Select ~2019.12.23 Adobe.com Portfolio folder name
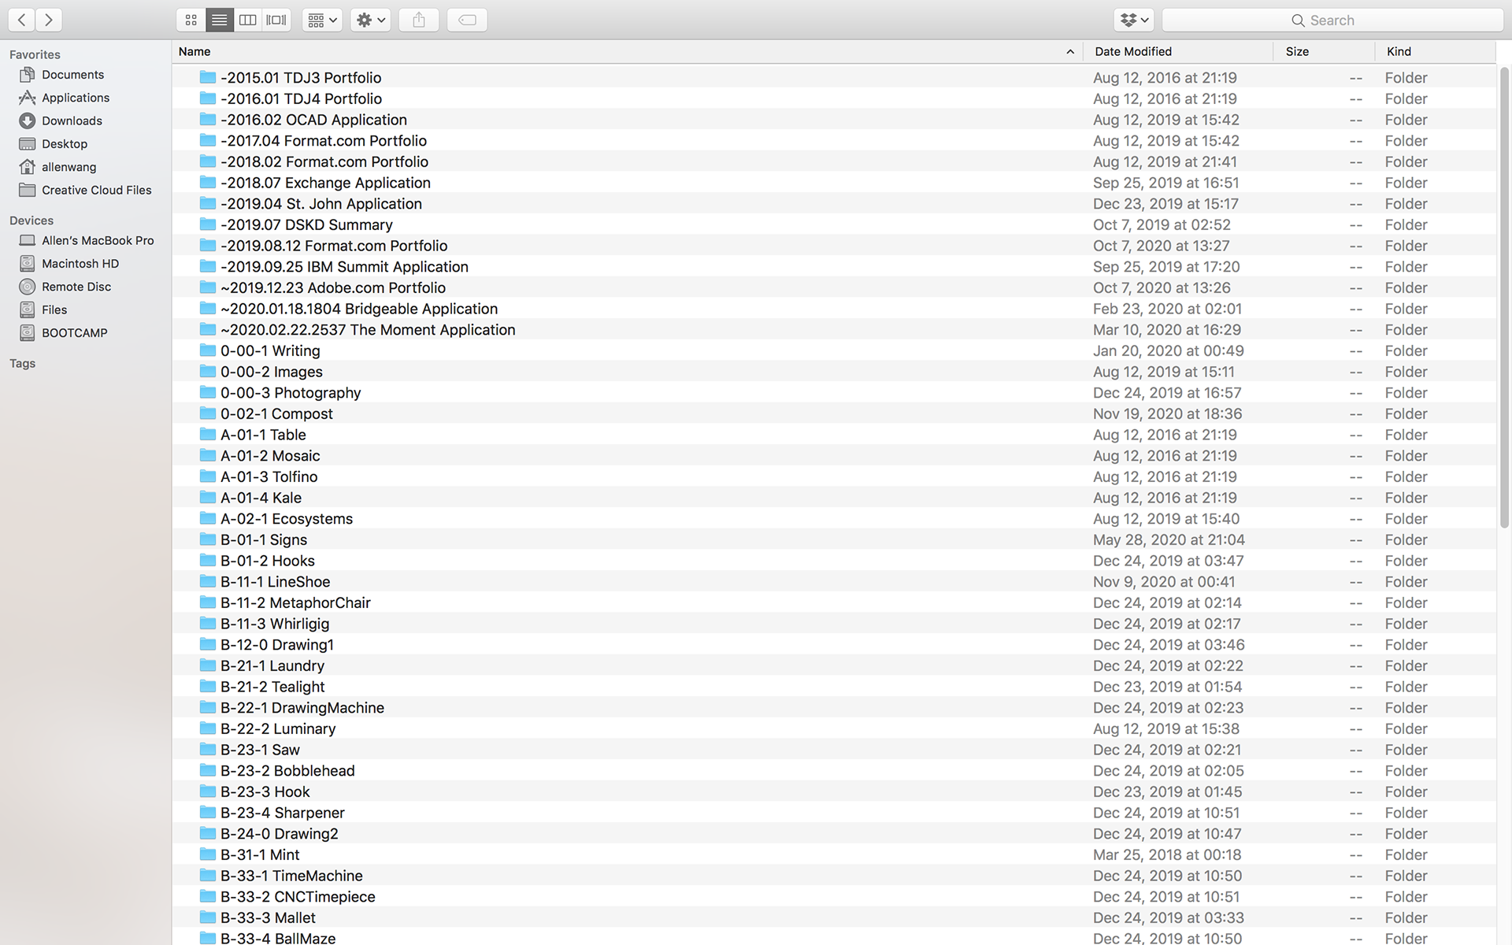1512x945 pixels. 333,287
